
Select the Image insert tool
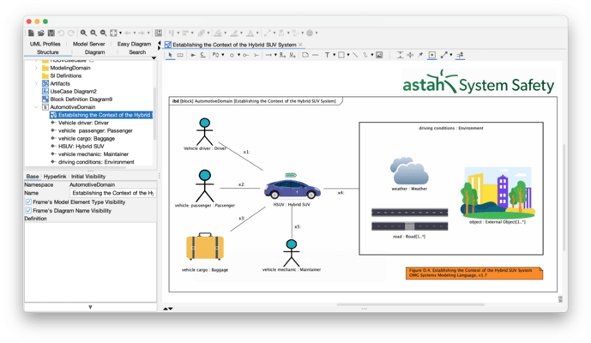coord(379,55)
